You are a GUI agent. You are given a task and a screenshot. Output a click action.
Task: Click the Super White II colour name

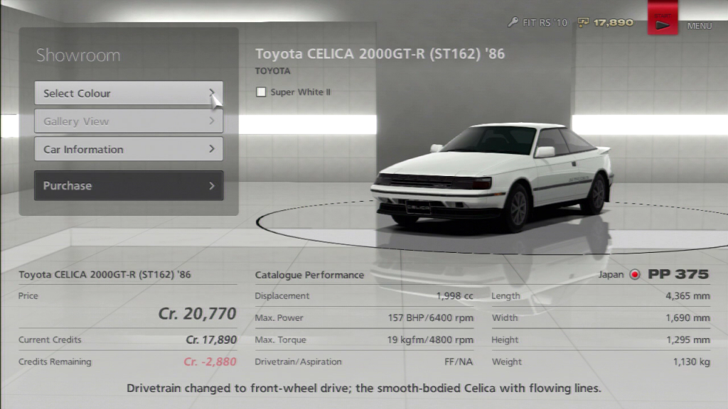301,92
